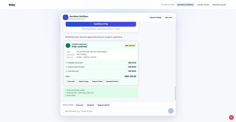Click the 'Shopping agent online' status text
This screenshot has width=236, height=122.
point(78,19)
